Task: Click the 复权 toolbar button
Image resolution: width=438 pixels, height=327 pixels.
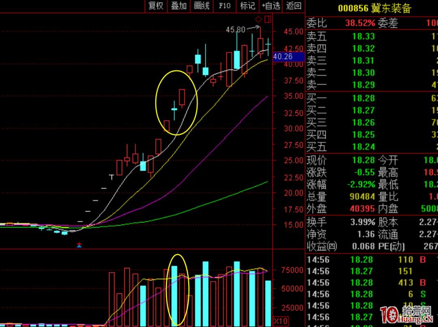Action: pos(156,6)
